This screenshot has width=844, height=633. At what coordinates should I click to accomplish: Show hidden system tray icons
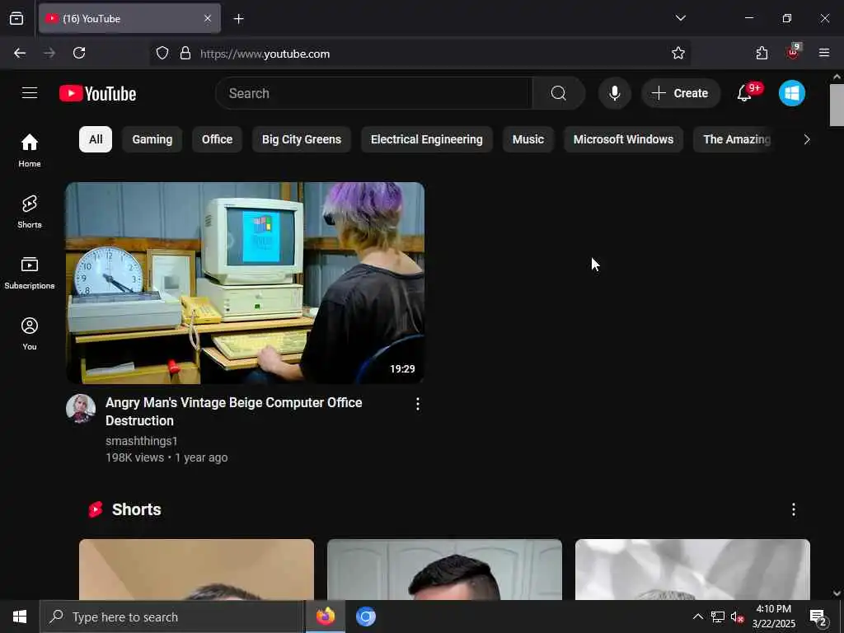pyautogui.click(x=697, y=617)
